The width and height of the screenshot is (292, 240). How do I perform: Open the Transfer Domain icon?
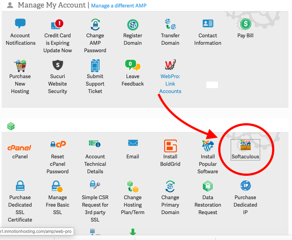pos(170,24)
